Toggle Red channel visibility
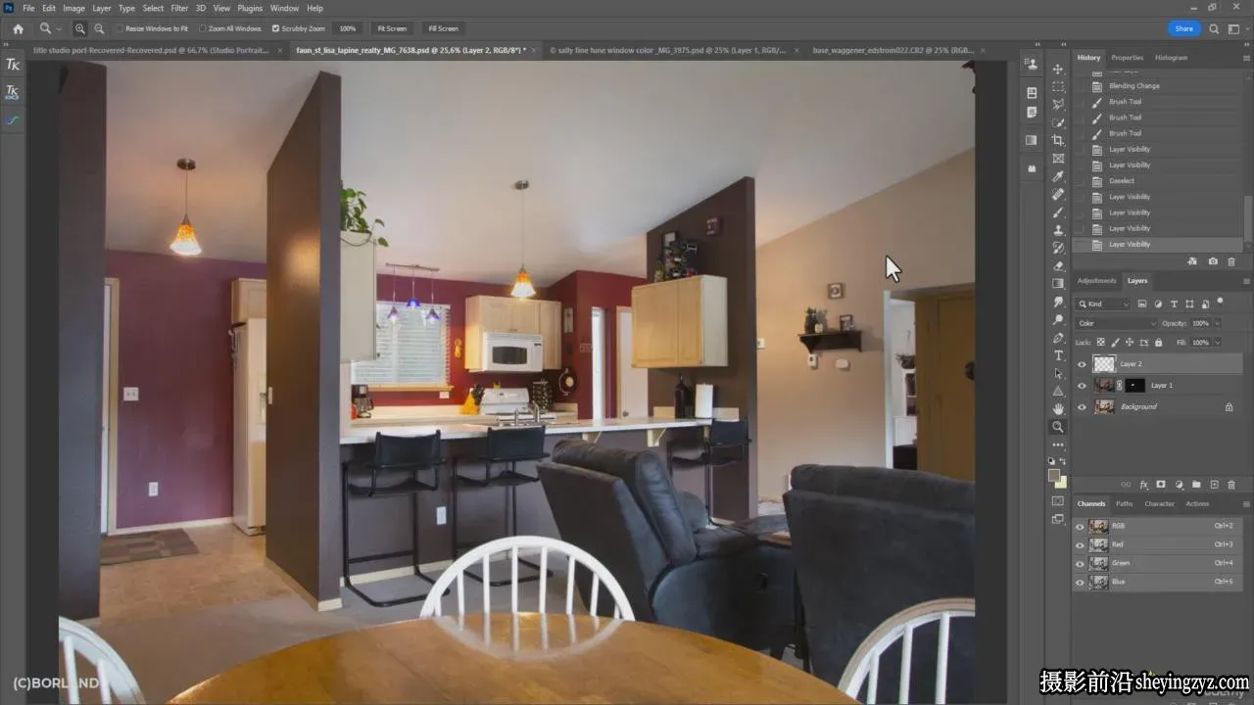The height and width of the screenshot is (705, 1254). click(1080, 544)
